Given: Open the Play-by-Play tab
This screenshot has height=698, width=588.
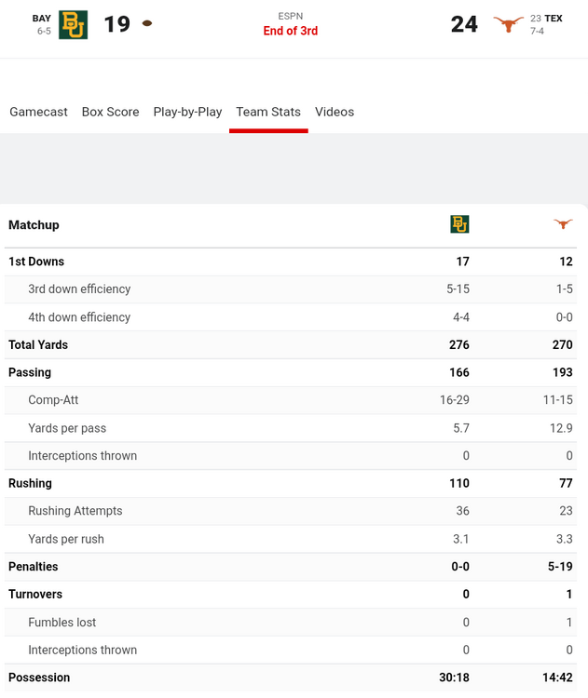Looking at the screenshot, I should pos(187,112).
